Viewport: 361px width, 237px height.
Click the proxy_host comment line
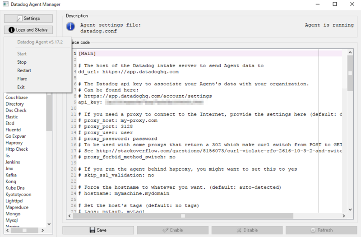pyautogui.click(x=118, y=121)
